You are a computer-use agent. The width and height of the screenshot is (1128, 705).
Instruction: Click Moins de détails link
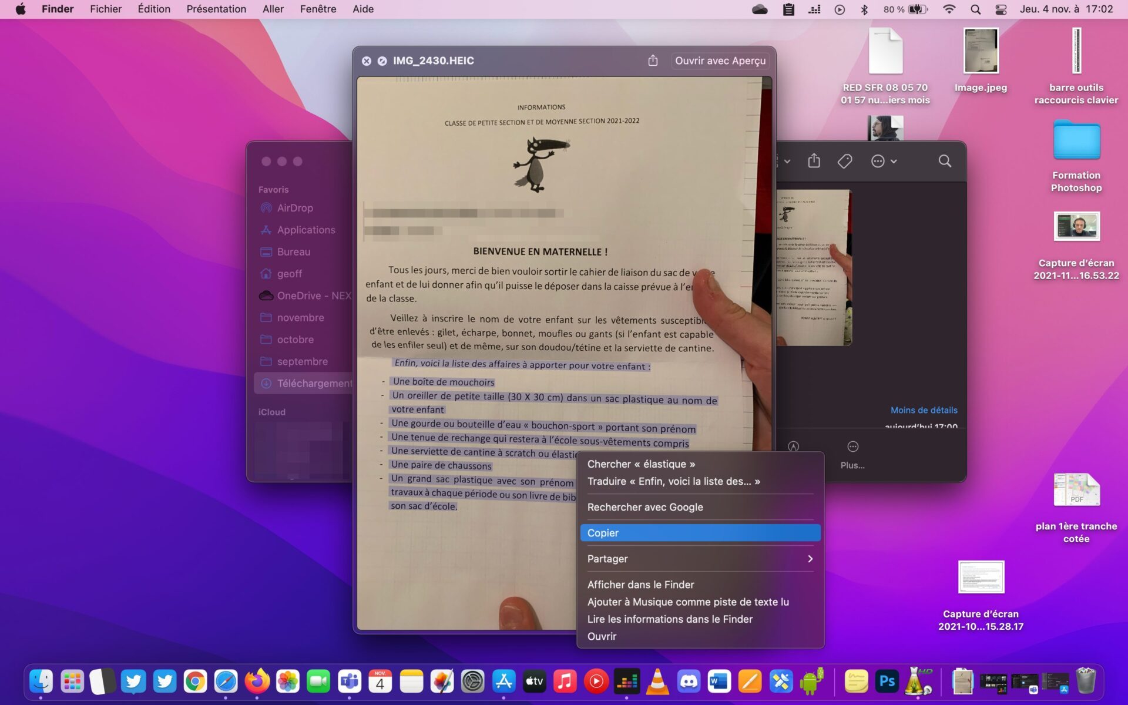click(x=924, y=410)
